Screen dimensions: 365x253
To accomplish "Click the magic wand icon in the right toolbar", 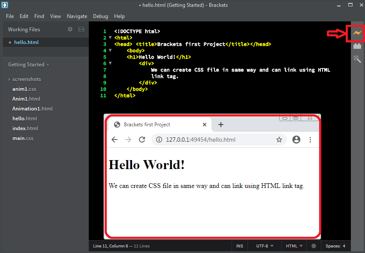I will pyautogui.click(x=357, y=59).
